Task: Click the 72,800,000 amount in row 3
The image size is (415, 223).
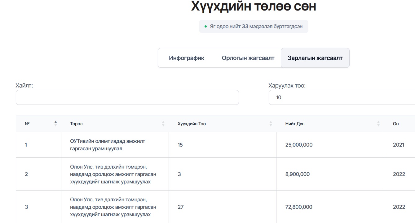Action: point(299,207)
